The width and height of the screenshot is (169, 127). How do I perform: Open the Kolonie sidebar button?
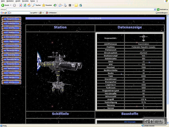[x=12, y=23]
